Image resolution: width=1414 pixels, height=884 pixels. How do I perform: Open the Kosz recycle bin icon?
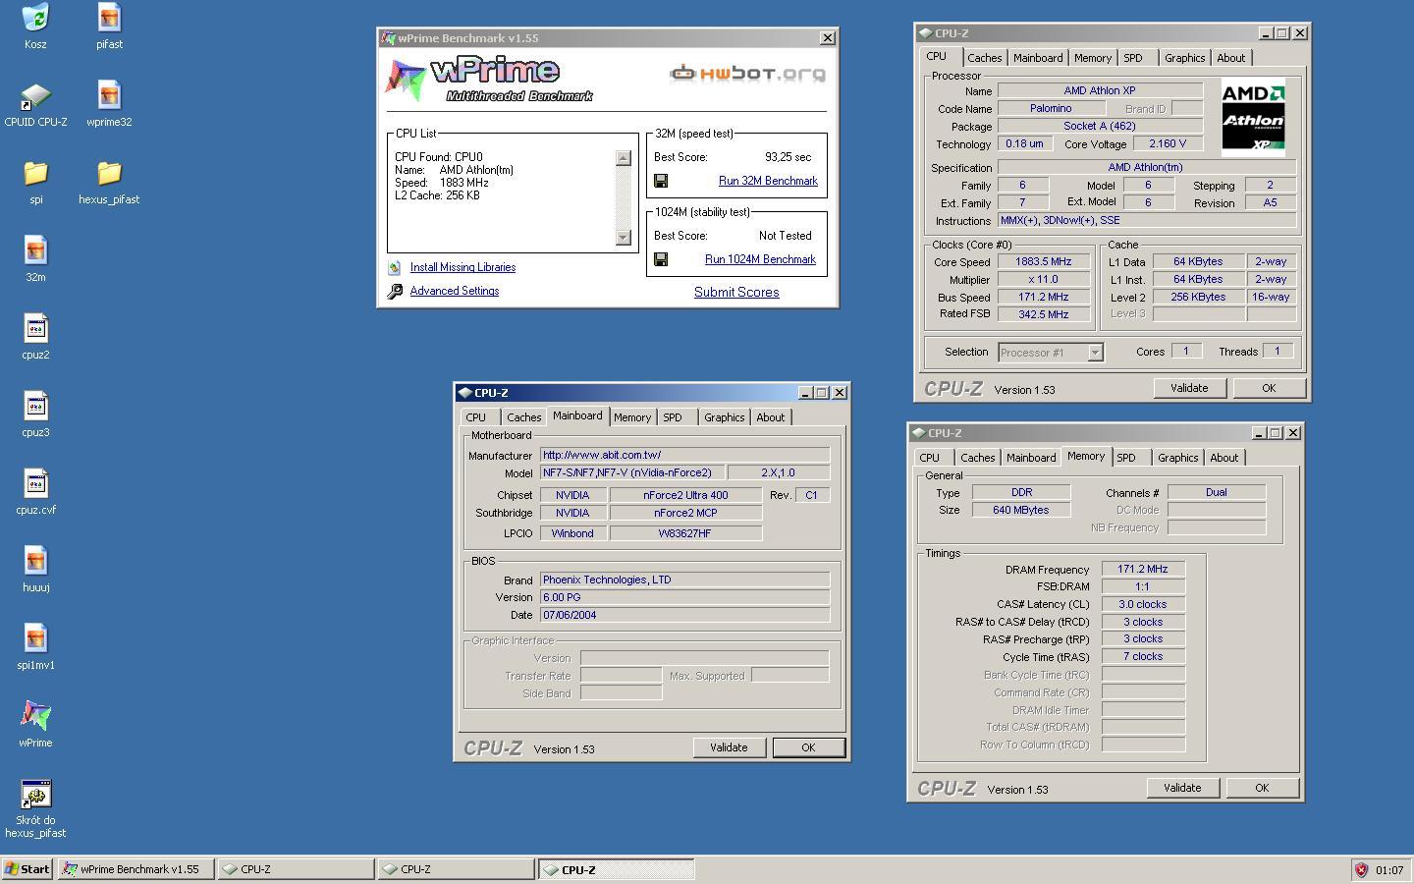pos(35,18)
